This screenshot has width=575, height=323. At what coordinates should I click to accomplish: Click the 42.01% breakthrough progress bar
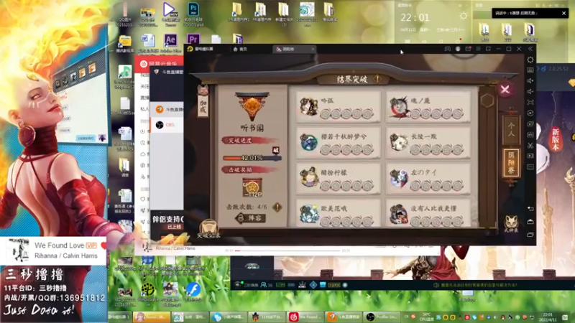click(x=252, y=158)
